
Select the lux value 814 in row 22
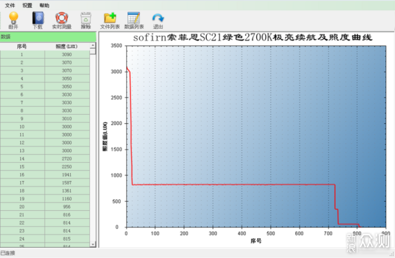(x=67, y=223)
